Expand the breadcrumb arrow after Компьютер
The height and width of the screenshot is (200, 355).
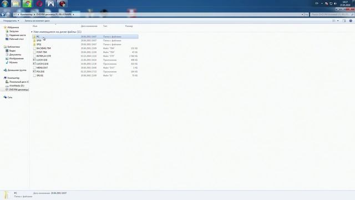click(34, 14)
